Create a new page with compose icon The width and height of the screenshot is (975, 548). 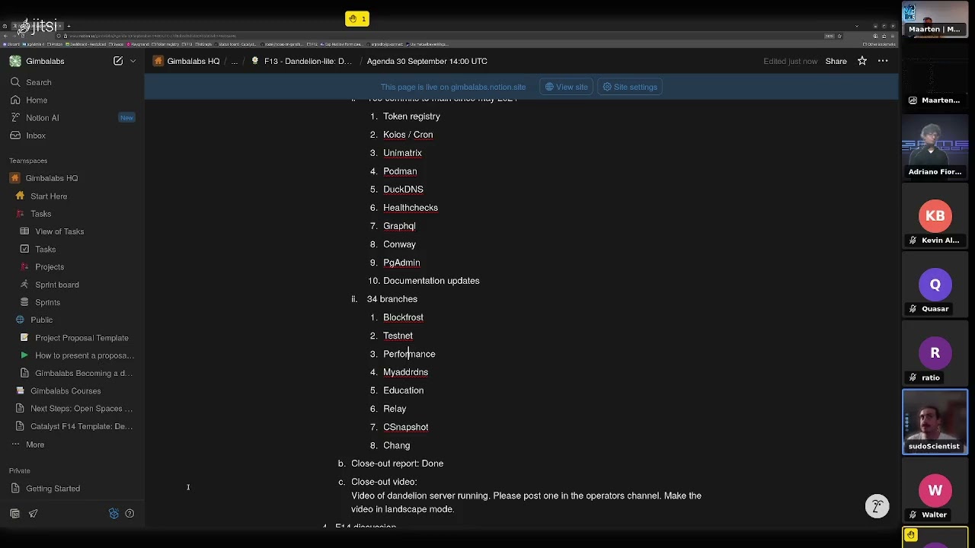(x=118, y=61)
